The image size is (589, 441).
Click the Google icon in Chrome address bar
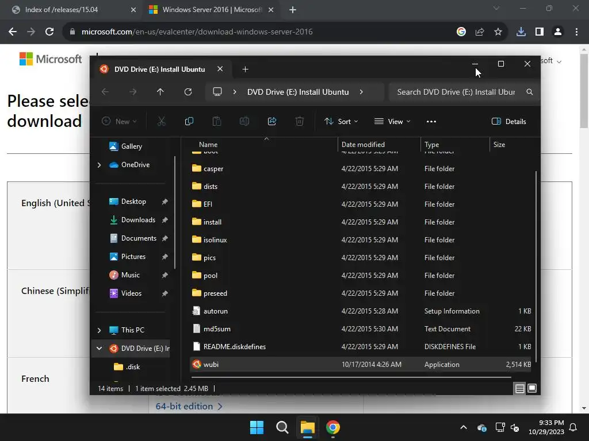pos(461,32)
